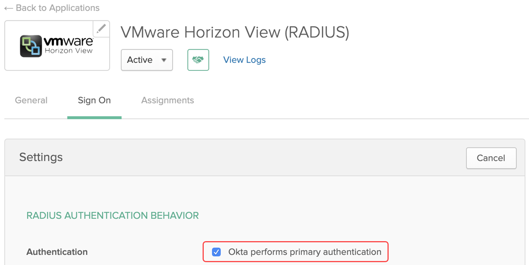
Task: Switch to the General tab
Action: pos(31,100)
